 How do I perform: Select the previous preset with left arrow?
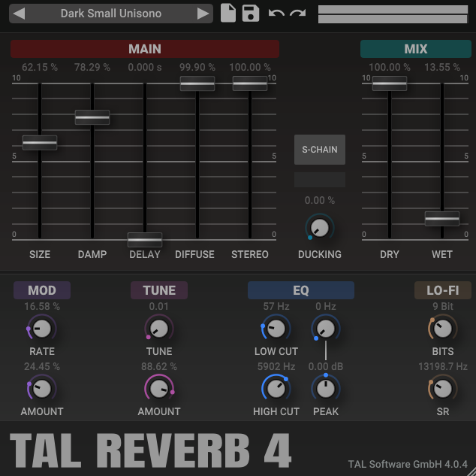coord(20,14)
